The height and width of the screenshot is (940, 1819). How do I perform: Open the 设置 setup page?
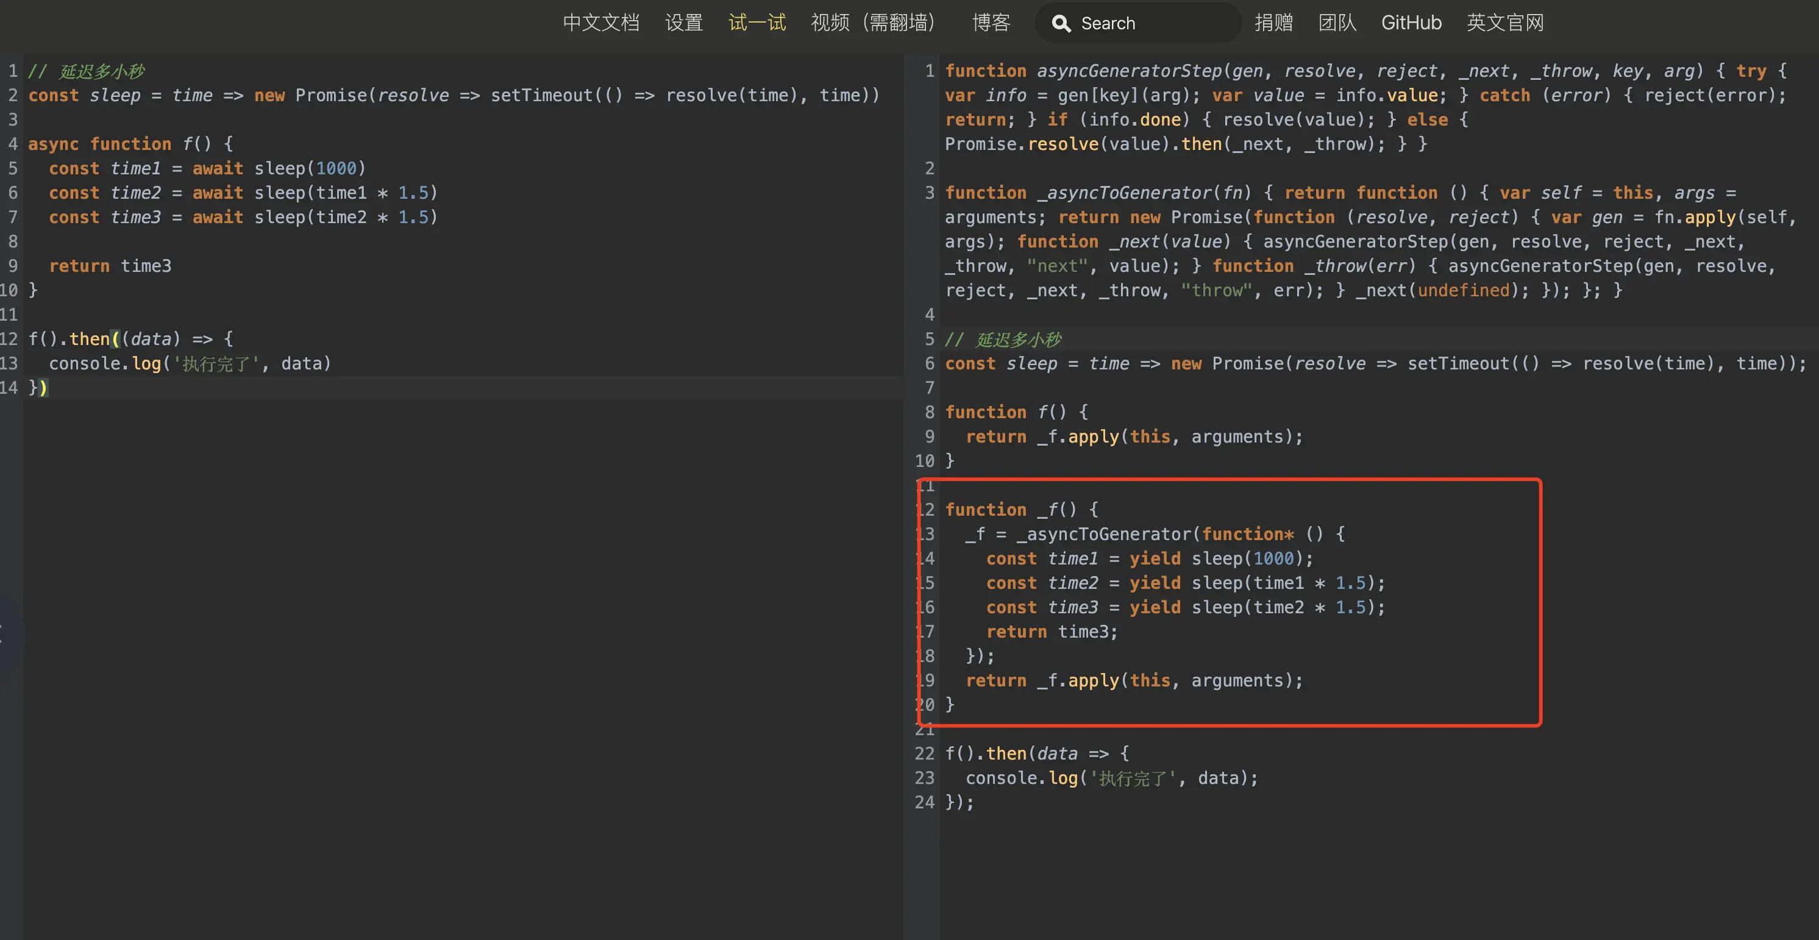pyautogui.click(x=683, y=23)
